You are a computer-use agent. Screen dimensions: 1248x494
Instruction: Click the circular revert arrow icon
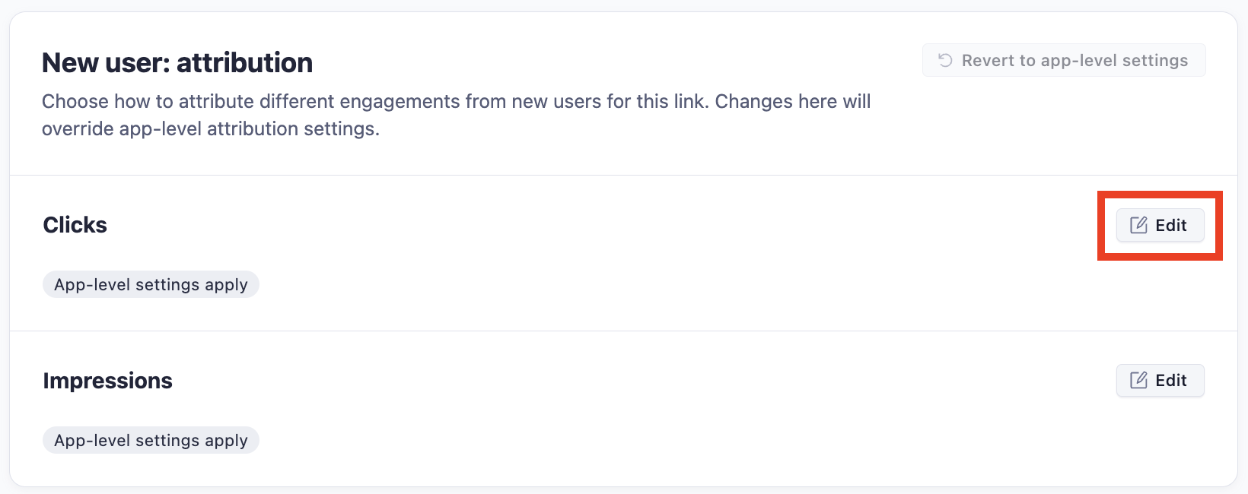945,60
